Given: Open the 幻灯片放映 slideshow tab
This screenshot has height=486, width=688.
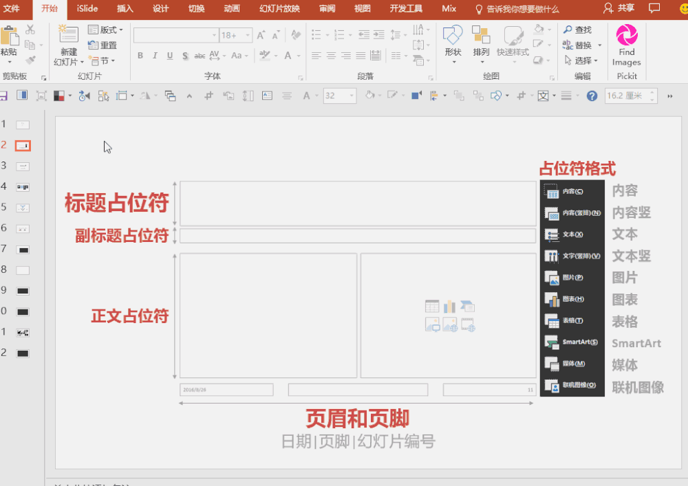Looking at the screenshot, I should [279, 9].
